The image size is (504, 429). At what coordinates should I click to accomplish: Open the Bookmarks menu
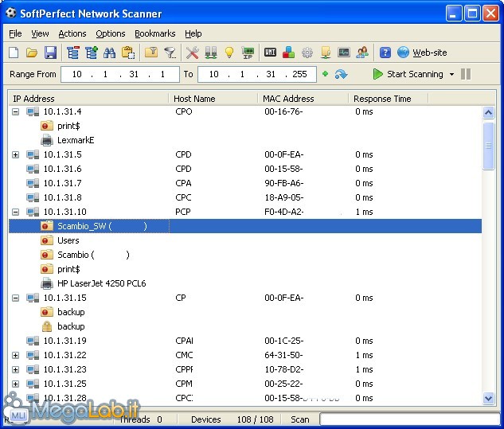155,33
